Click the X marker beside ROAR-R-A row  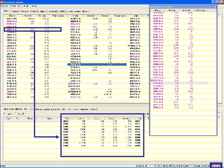pos(69,91)
